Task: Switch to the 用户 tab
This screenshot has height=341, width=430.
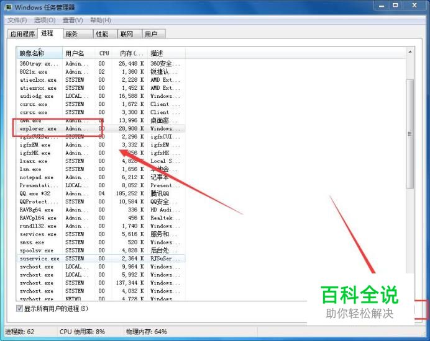Action: pyautogui.click(x=154, y=34)
